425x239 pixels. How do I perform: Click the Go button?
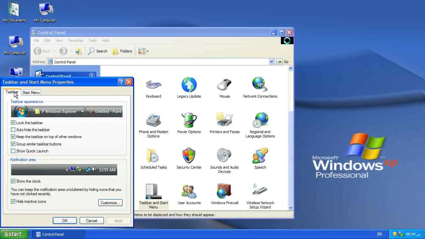pyautogui.click(x=283, y=62)
